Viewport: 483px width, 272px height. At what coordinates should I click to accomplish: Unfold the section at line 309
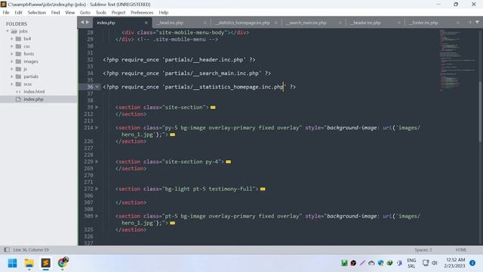click(97, 216)
